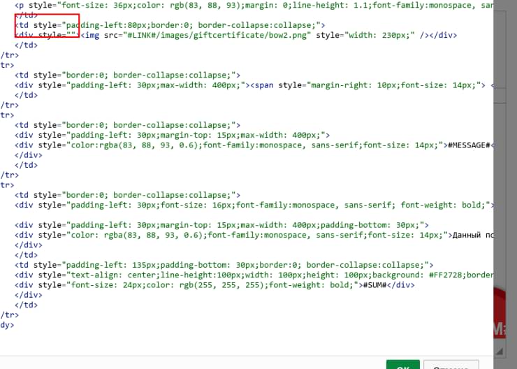Click the green OK button
Viewport: 517px width, 369px height.
[403, 365]
